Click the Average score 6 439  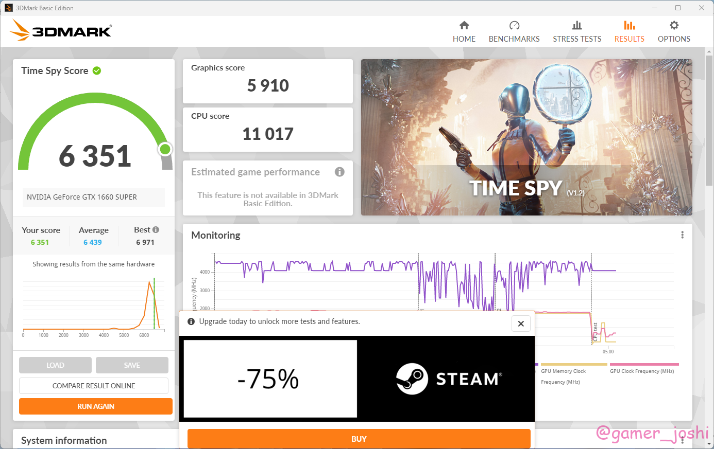tap(93, 242)
